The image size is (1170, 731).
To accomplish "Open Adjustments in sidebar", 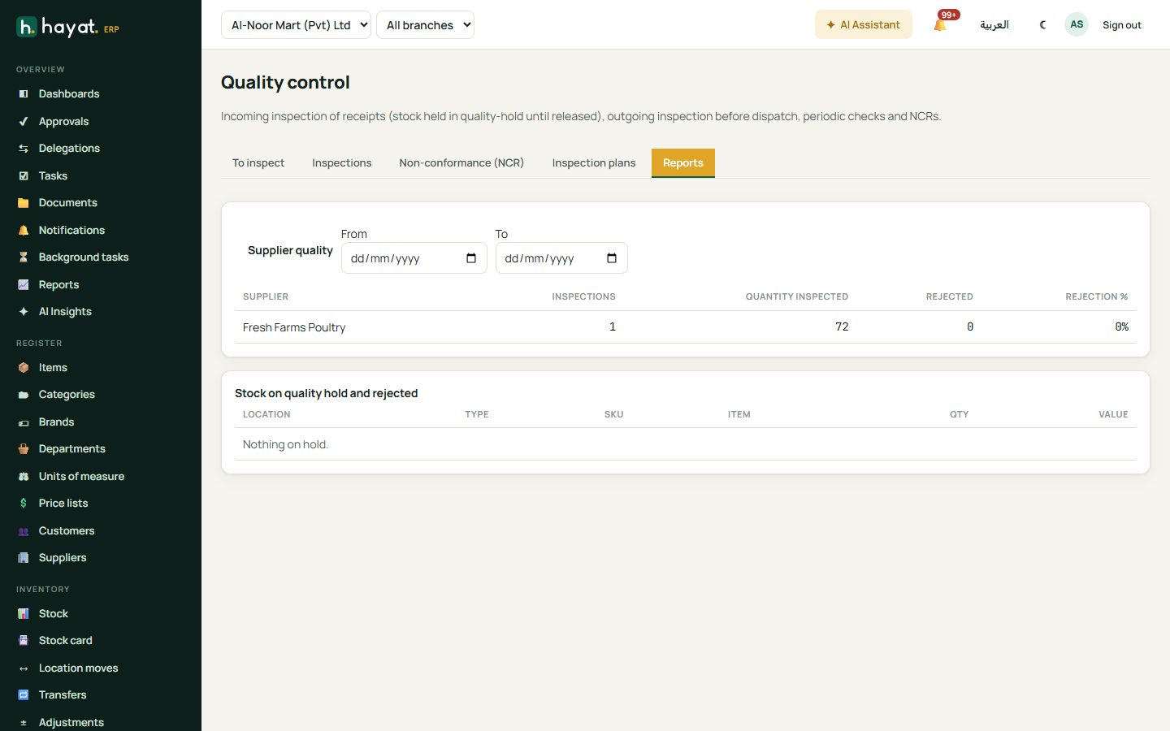I will pos(71,723).
